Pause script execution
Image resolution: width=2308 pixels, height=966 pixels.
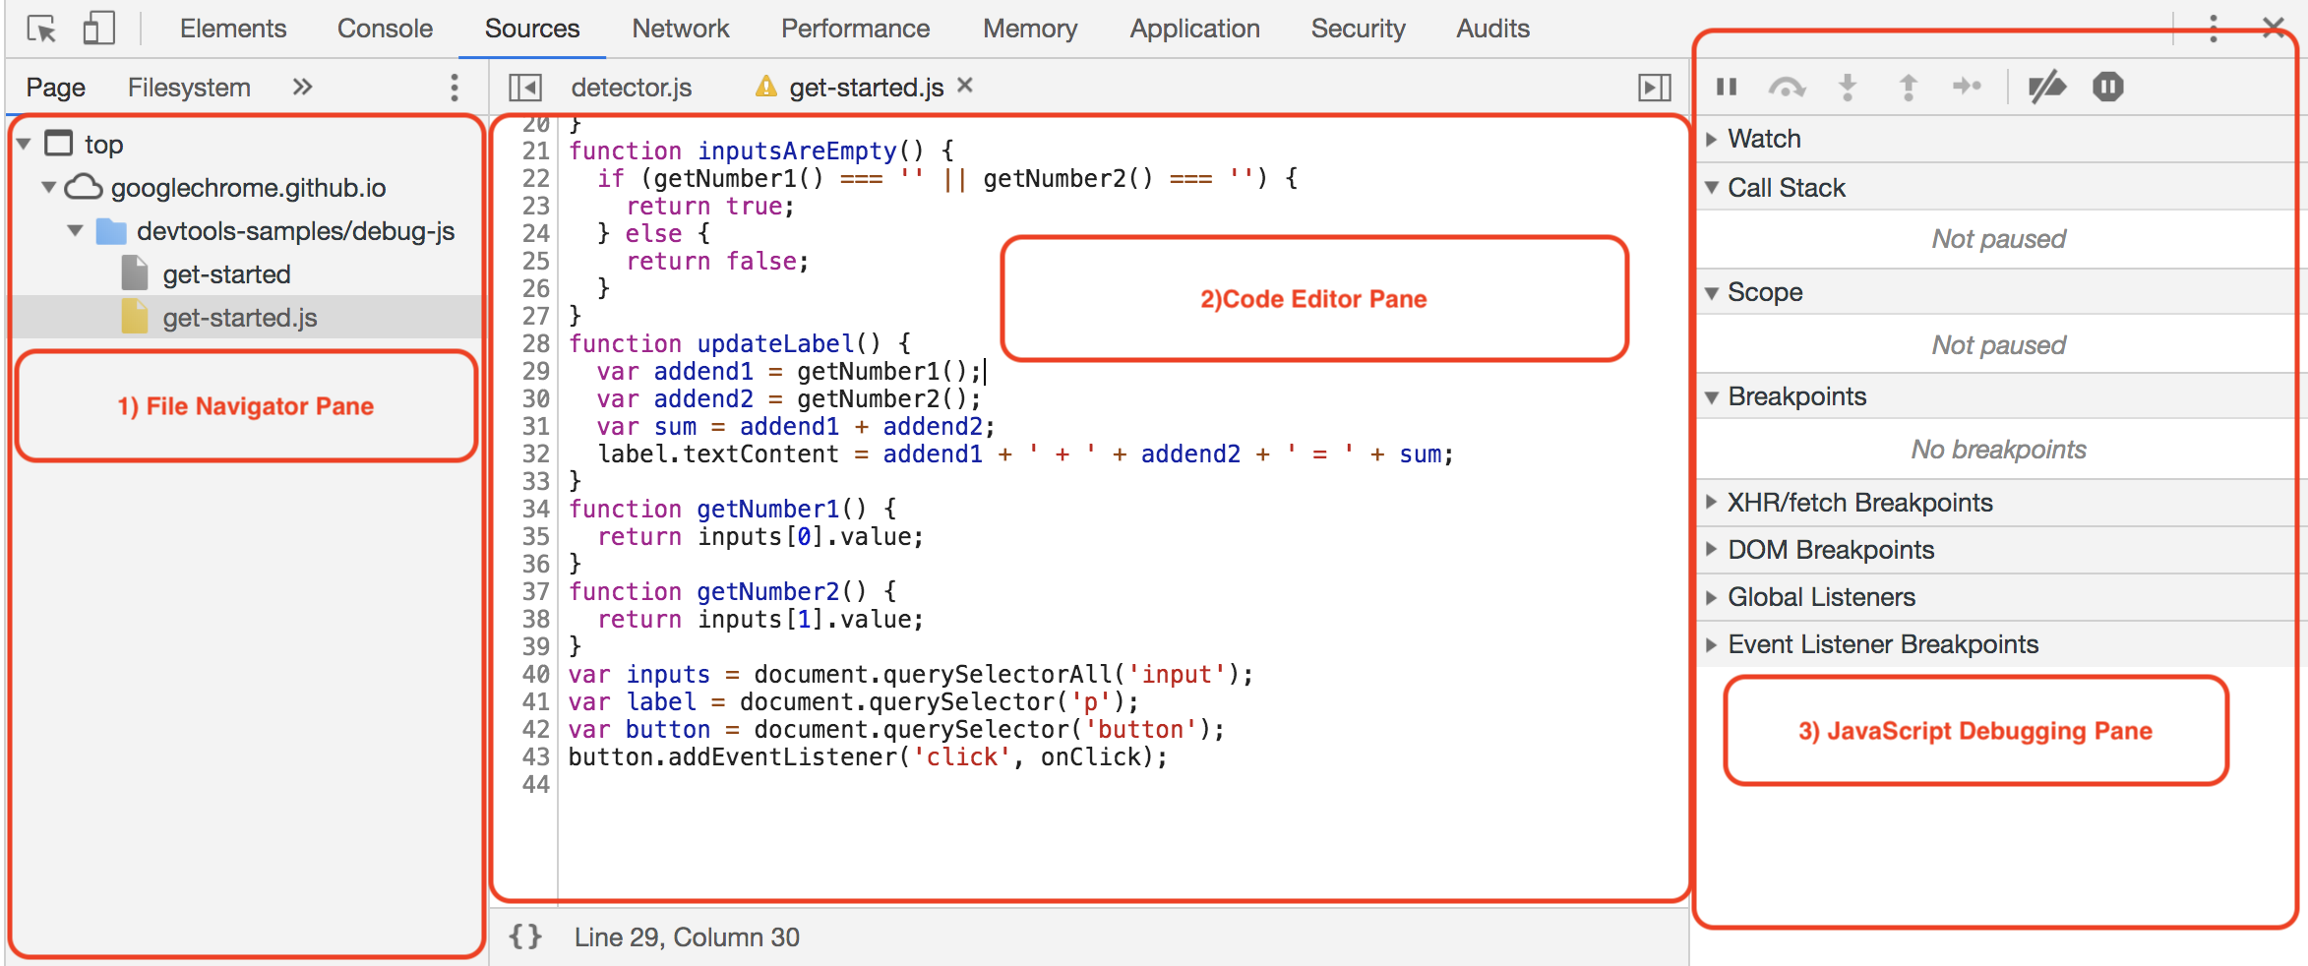coord(1727,87)
